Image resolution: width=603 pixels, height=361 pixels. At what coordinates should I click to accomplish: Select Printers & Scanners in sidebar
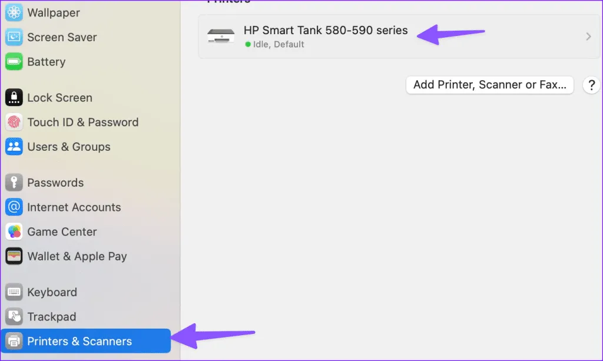coord(79,341)
